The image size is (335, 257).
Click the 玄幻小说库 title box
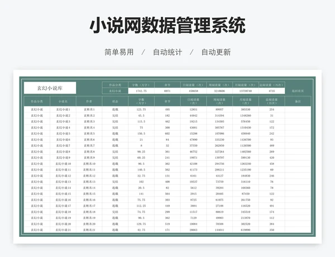click(50, 88)
